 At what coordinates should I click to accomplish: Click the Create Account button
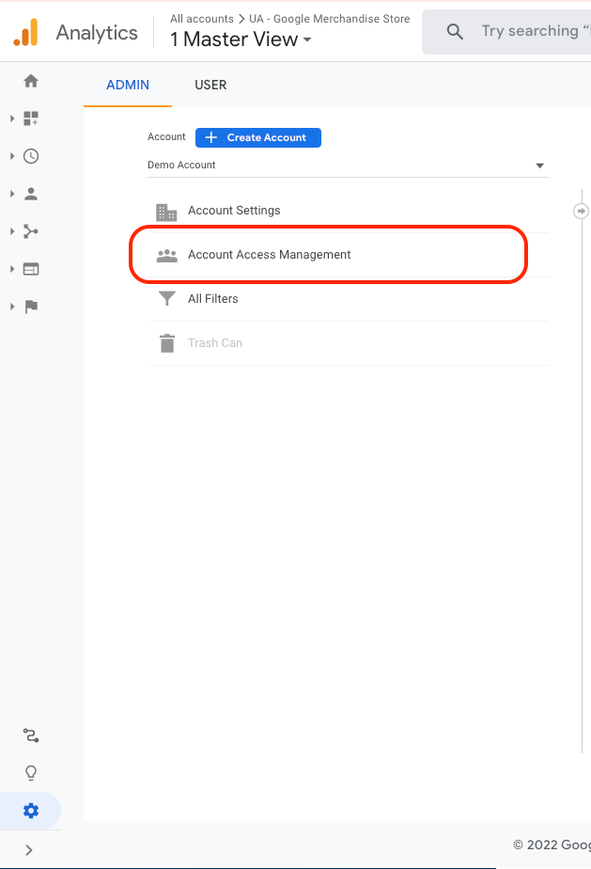point(258,137)
